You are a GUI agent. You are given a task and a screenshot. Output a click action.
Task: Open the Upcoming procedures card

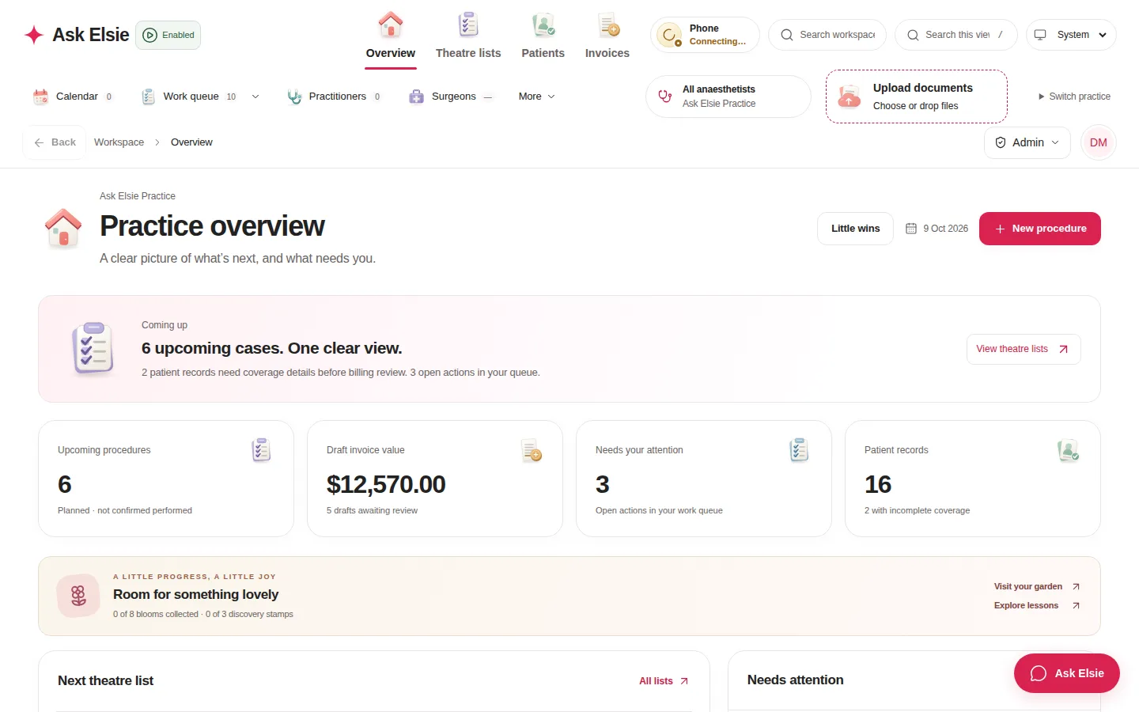166,479
